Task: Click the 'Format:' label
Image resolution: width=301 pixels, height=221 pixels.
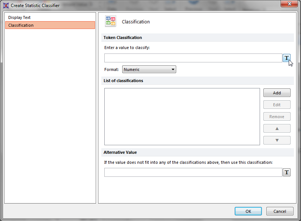Action: tap(111, 69)
